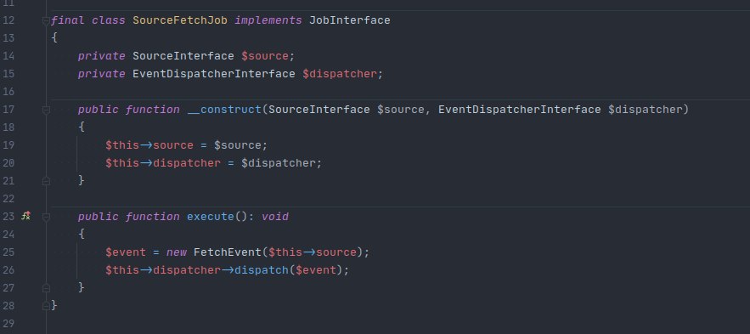The height and width of the screenshot is (334, 750).
Task: Click the 'new' keyword on line 25
Action: tap(177, 252)
